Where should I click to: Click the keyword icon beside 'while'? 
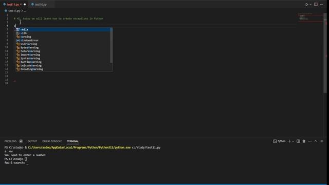coord(18,30)
